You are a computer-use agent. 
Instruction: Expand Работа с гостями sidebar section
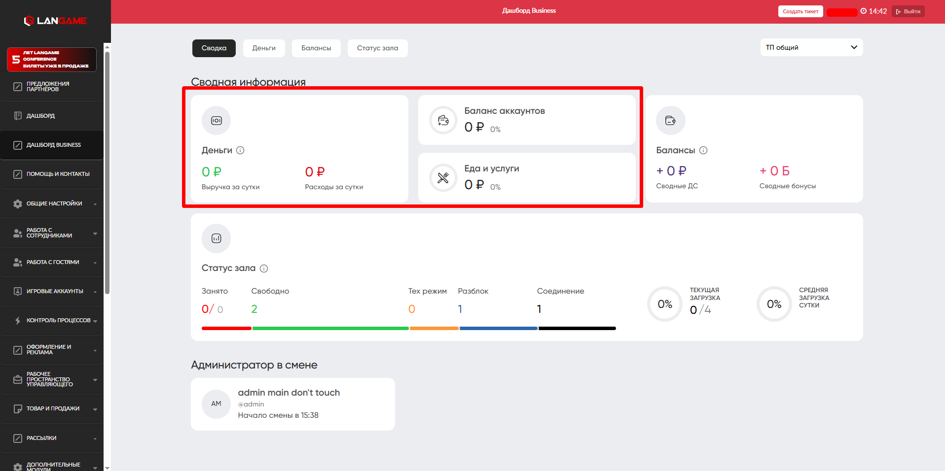point(54,262)
